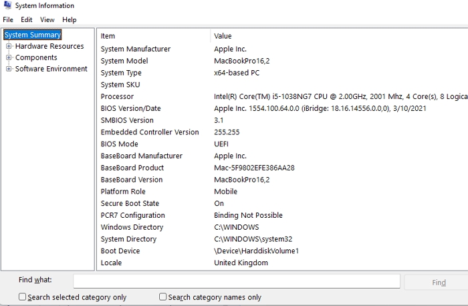The height and width of the screenshot is (306, 468).
Task: Open the Edit menu
Action: coord(26,19)
